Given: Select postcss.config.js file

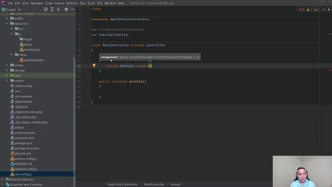Looking at the screenshot, I should click(x=25, y=158).
